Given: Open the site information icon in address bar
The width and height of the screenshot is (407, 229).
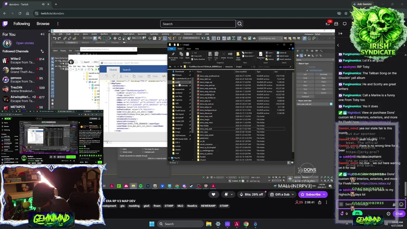Looking at the screenshot, I should 37,13.
